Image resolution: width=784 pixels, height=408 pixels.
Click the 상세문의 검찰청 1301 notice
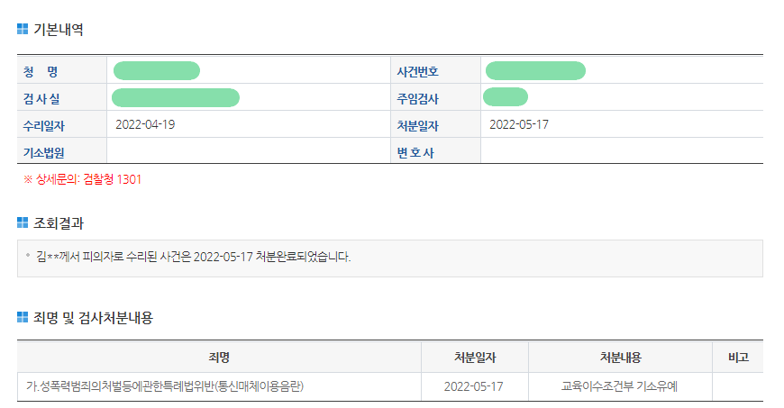point(83,179)
